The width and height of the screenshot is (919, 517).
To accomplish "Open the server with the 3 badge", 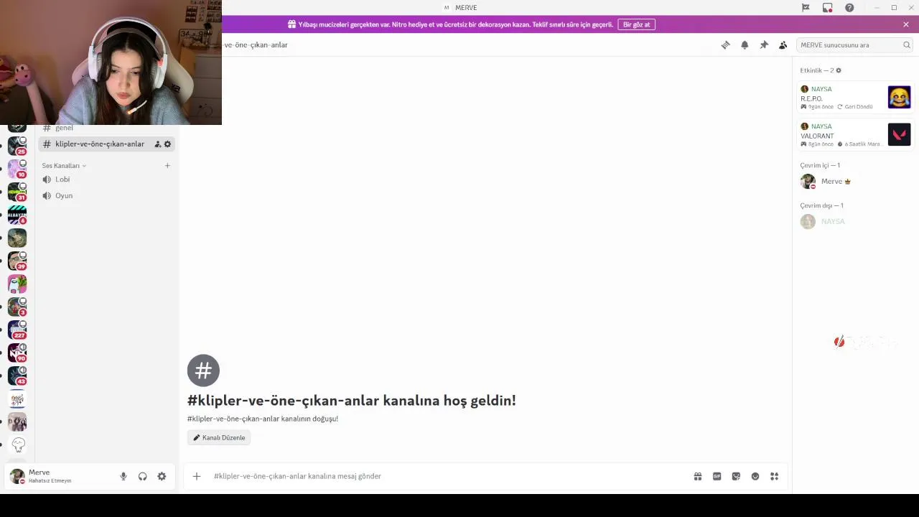I will pos(17,307).
